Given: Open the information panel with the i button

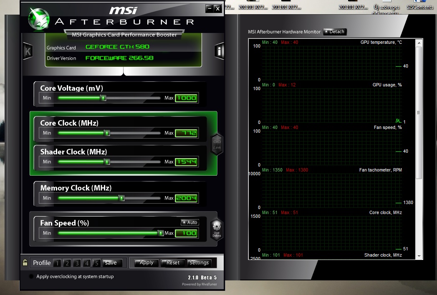Looking at the screenshot, I should 220,51.
